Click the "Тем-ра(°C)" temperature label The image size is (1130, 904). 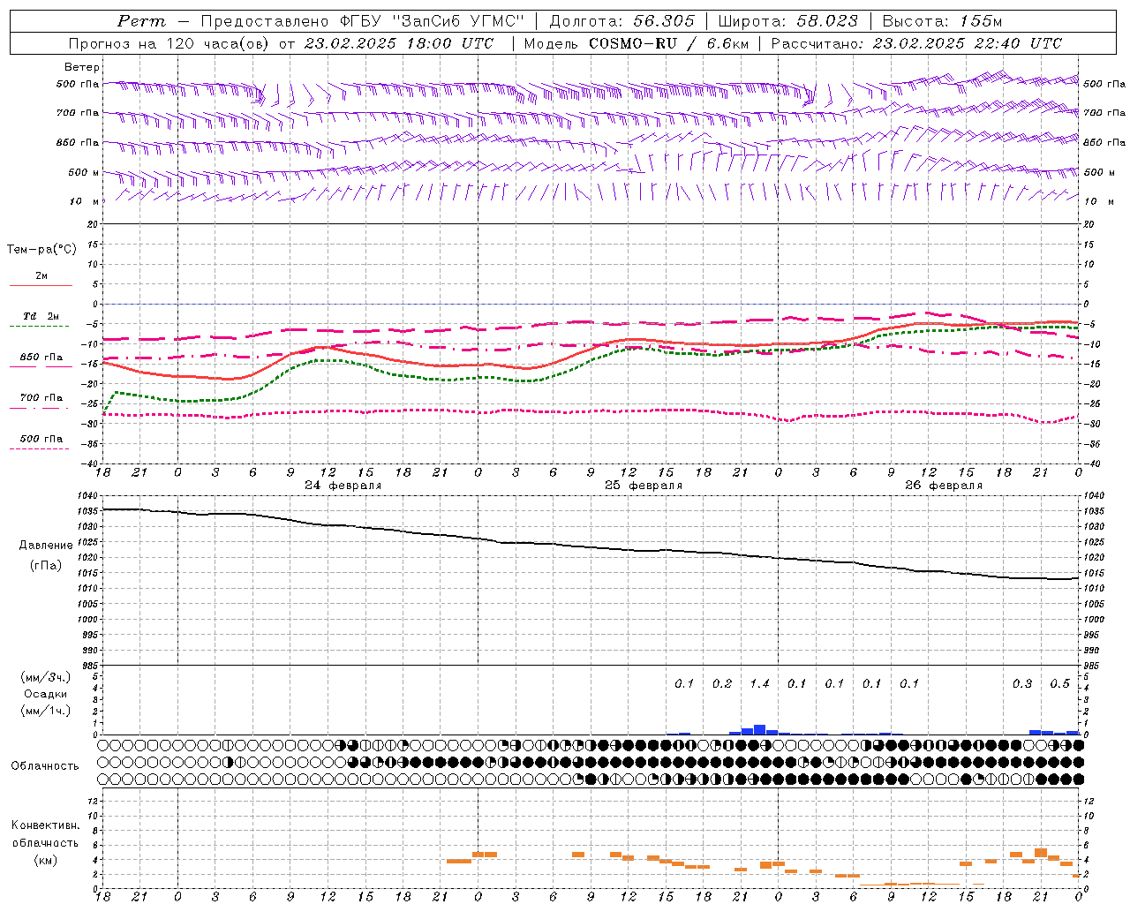(x=41, y=250)
